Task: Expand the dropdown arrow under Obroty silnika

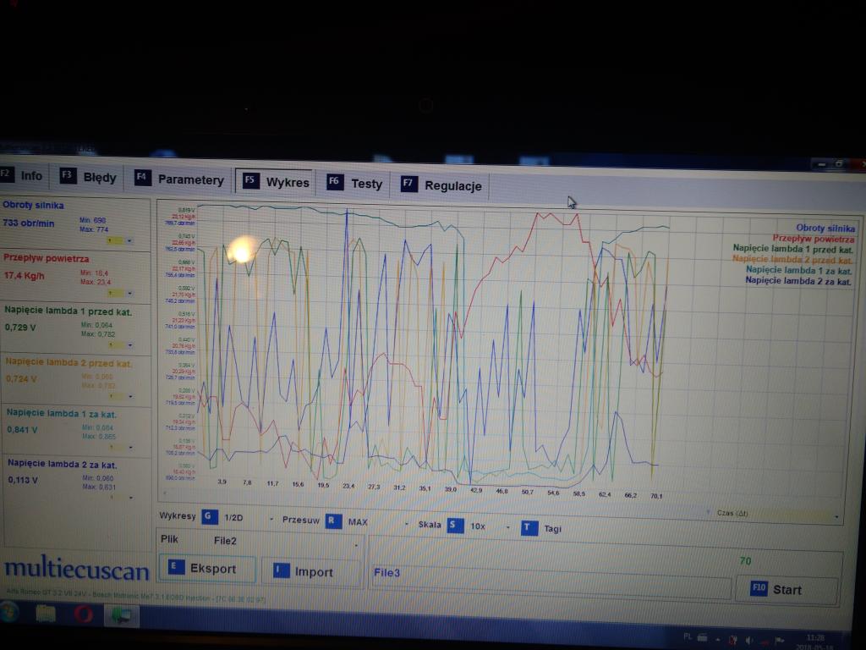Action: point(129,241)
